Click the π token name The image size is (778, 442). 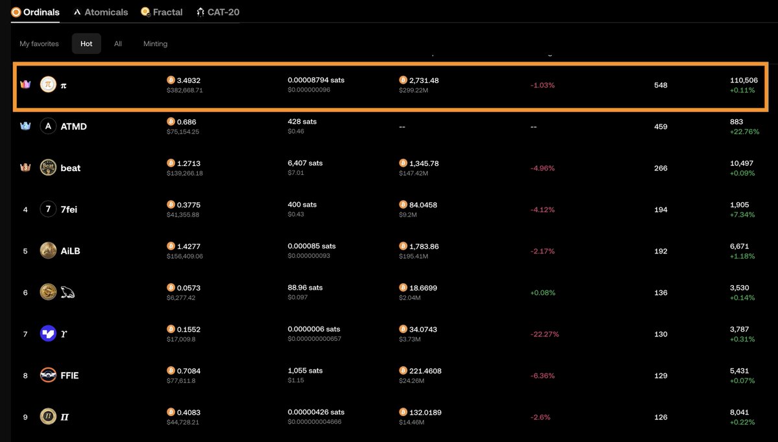point(64,85)
